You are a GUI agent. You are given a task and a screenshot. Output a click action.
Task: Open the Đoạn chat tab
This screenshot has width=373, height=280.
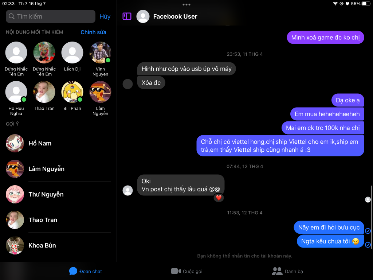85,271
